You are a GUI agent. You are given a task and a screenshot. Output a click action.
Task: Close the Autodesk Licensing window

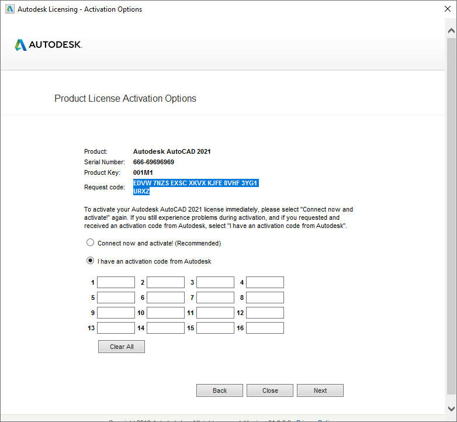(x=448, y=9)
